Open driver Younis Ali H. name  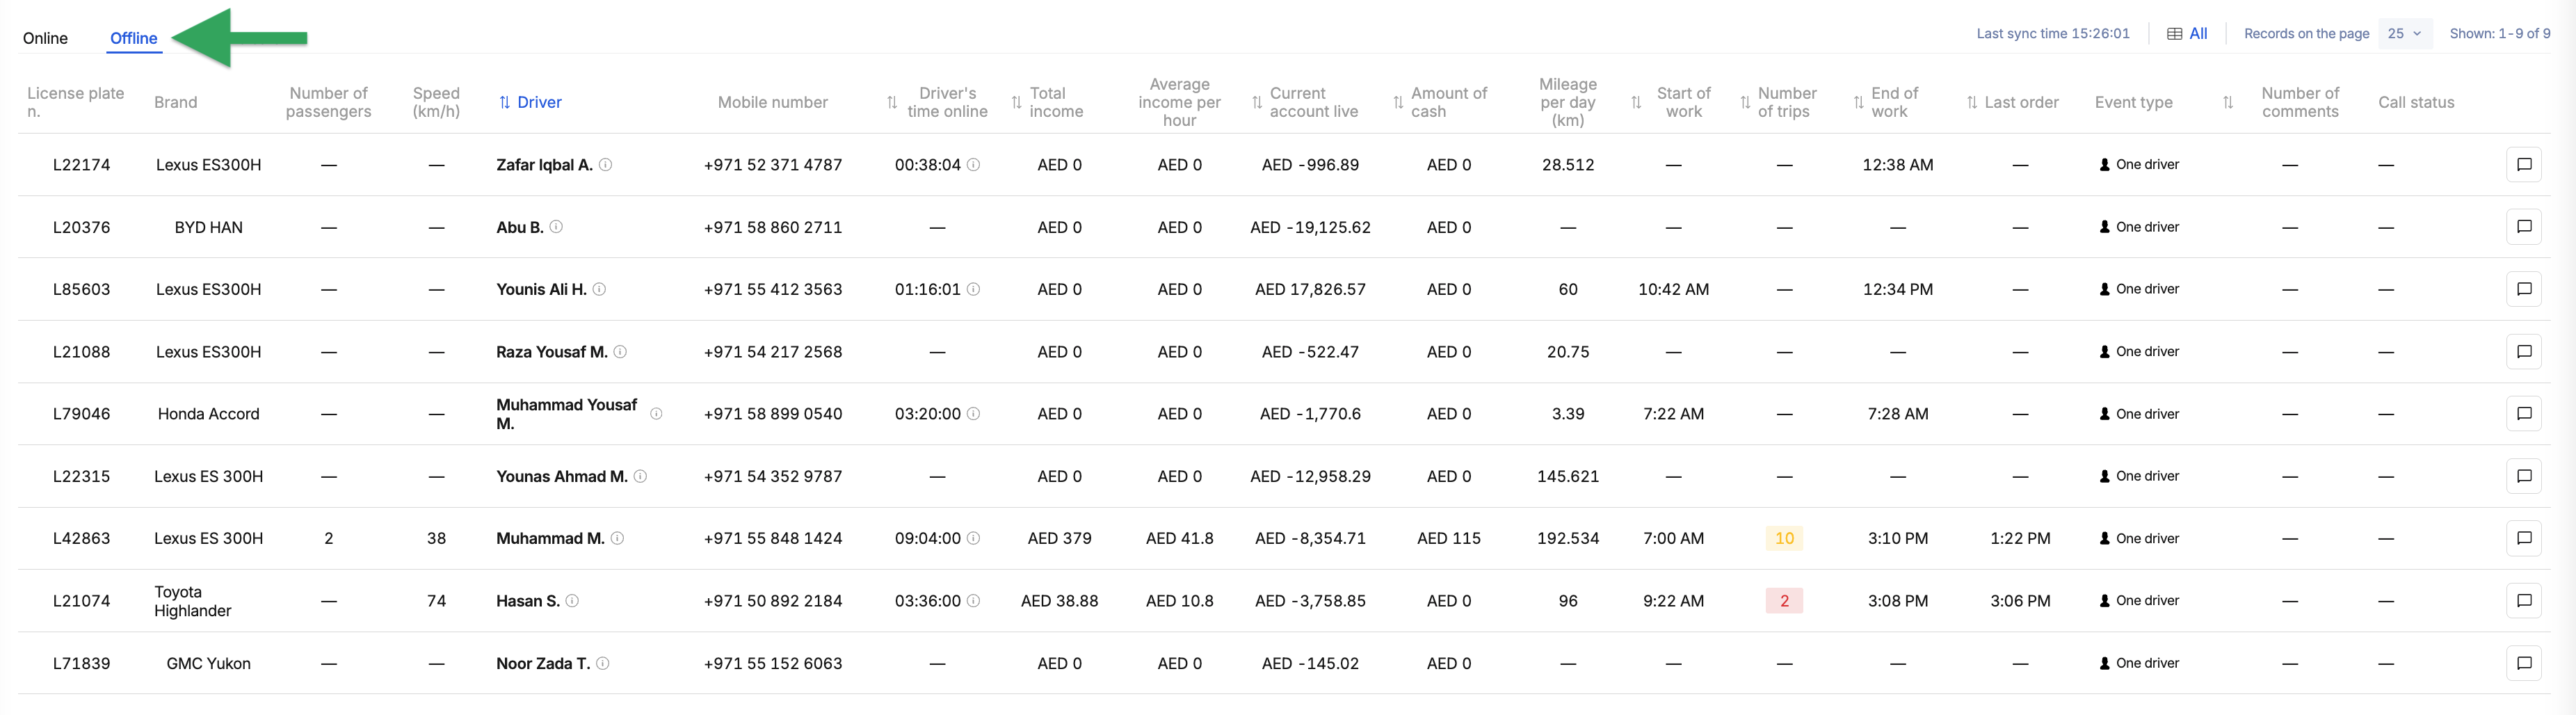tap(542, 289)
